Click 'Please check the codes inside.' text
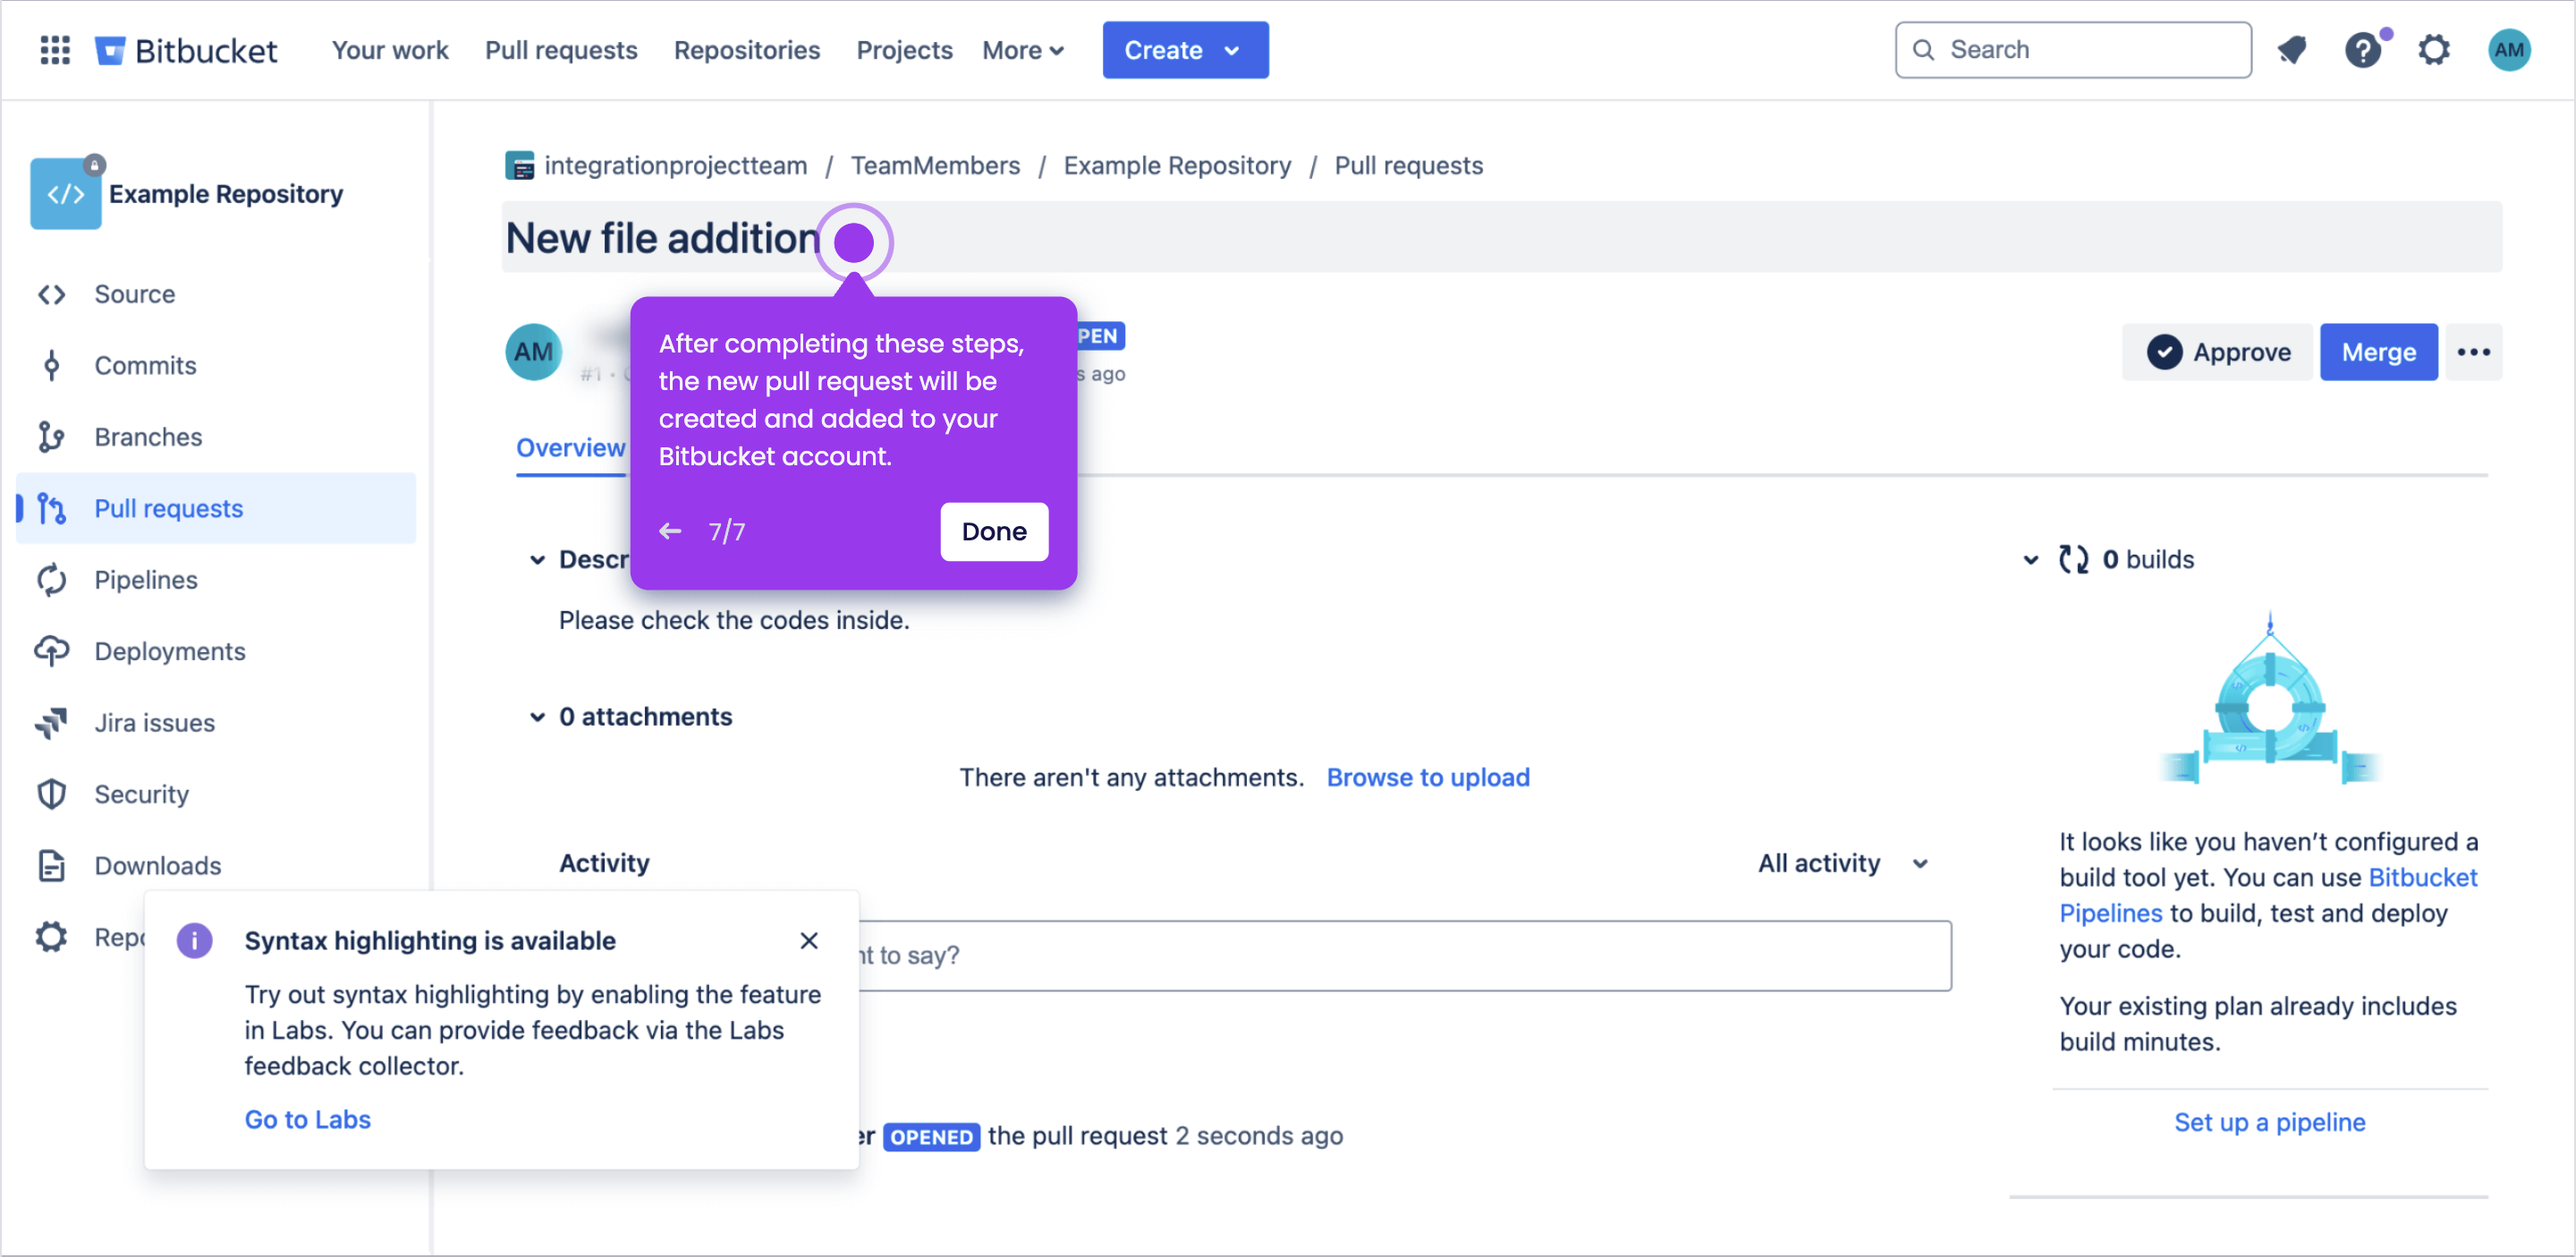Image resolution: width=2576 pixels, height=1257 pixels. [x=734, y=620]
